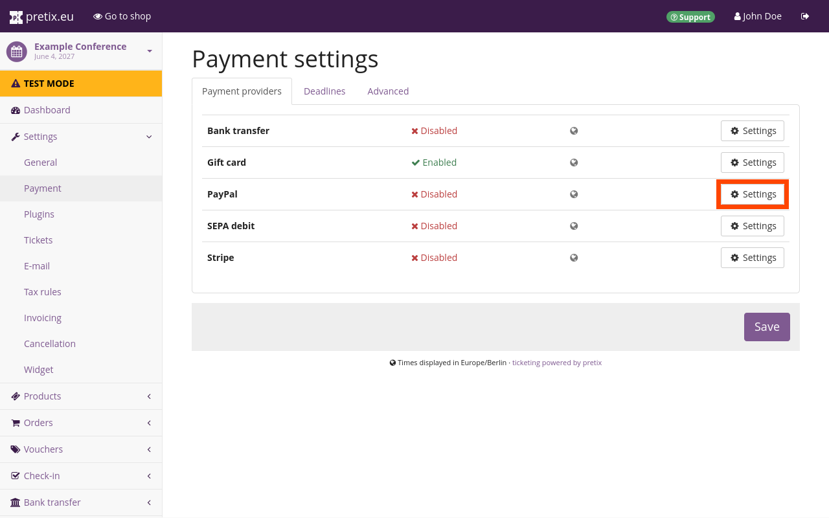
Task: Click the globe icon in SEPA debit row
Action: click(574, 226)
